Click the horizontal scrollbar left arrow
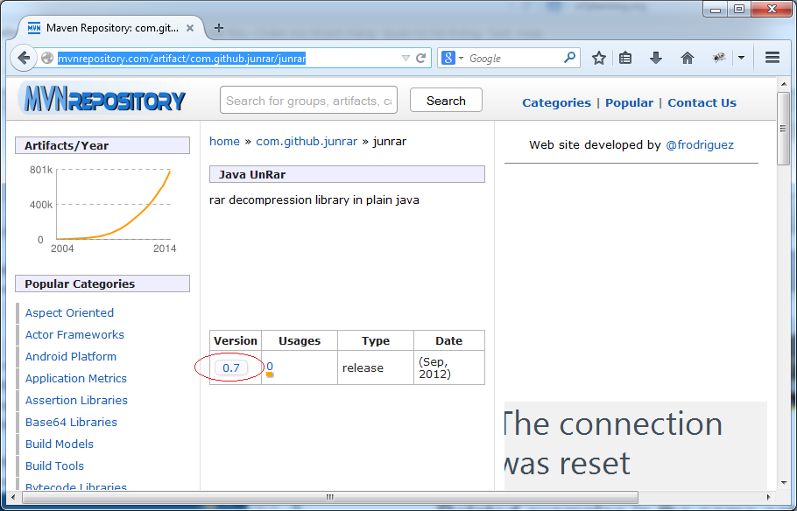This screenshot has height=511, width=797. coord(13,497)
